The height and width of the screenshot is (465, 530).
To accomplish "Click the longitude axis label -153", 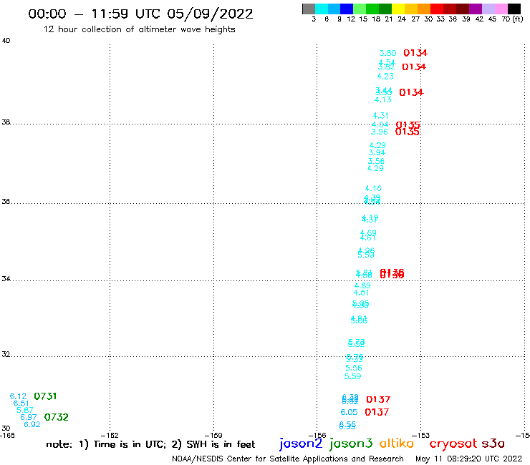I will [421, 436].
